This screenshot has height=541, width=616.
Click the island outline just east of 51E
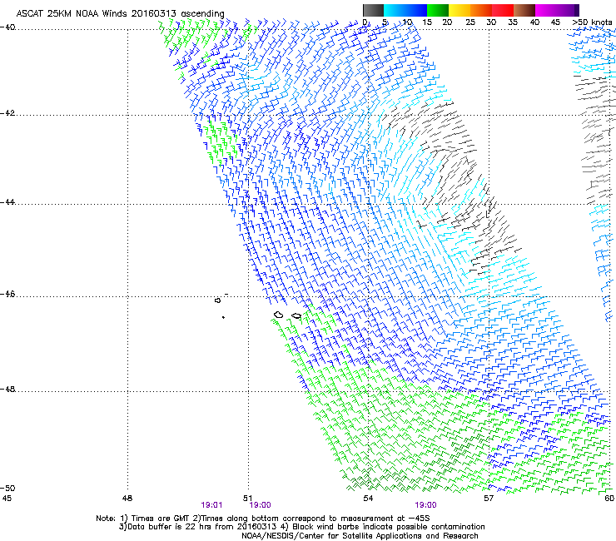pos(279,315)
